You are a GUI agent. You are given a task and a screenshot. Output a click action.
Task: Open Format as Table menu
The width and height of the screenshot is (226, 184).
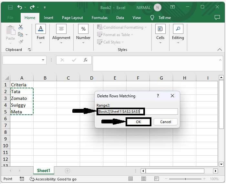tap(115, 35)
